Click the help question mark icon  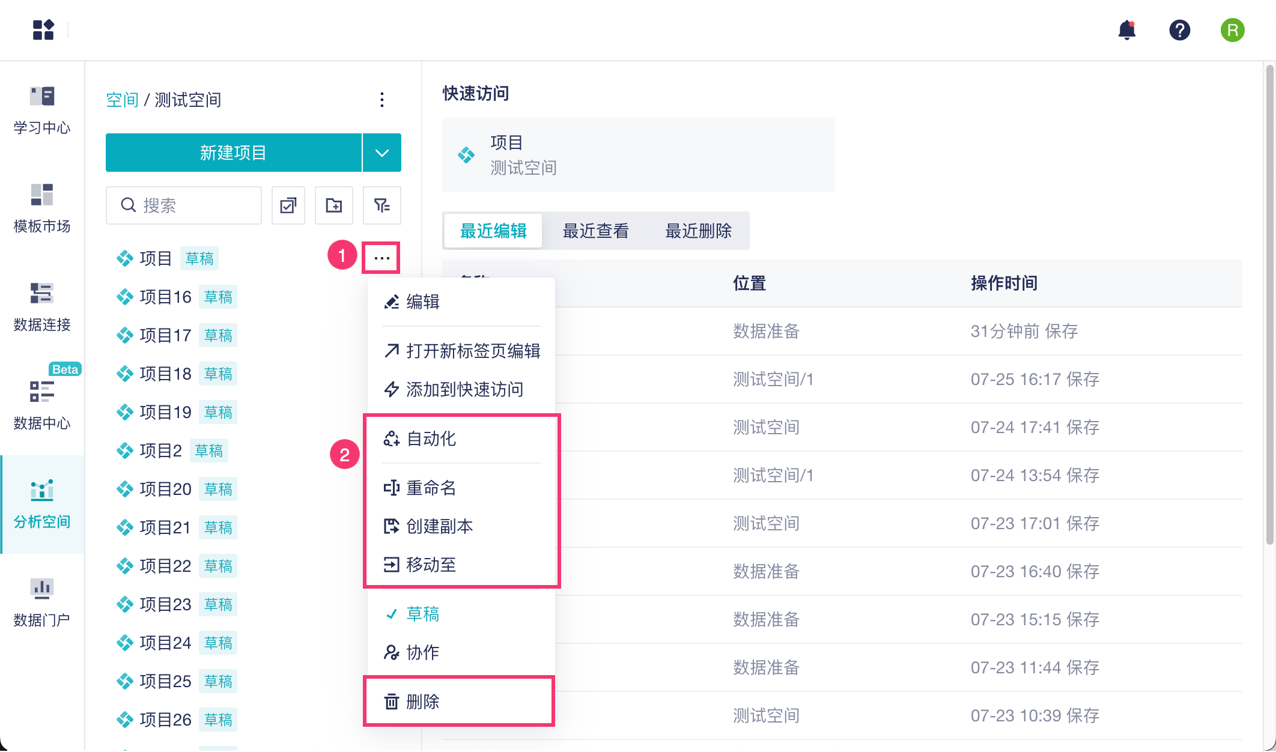click(x=1180, y=30)
